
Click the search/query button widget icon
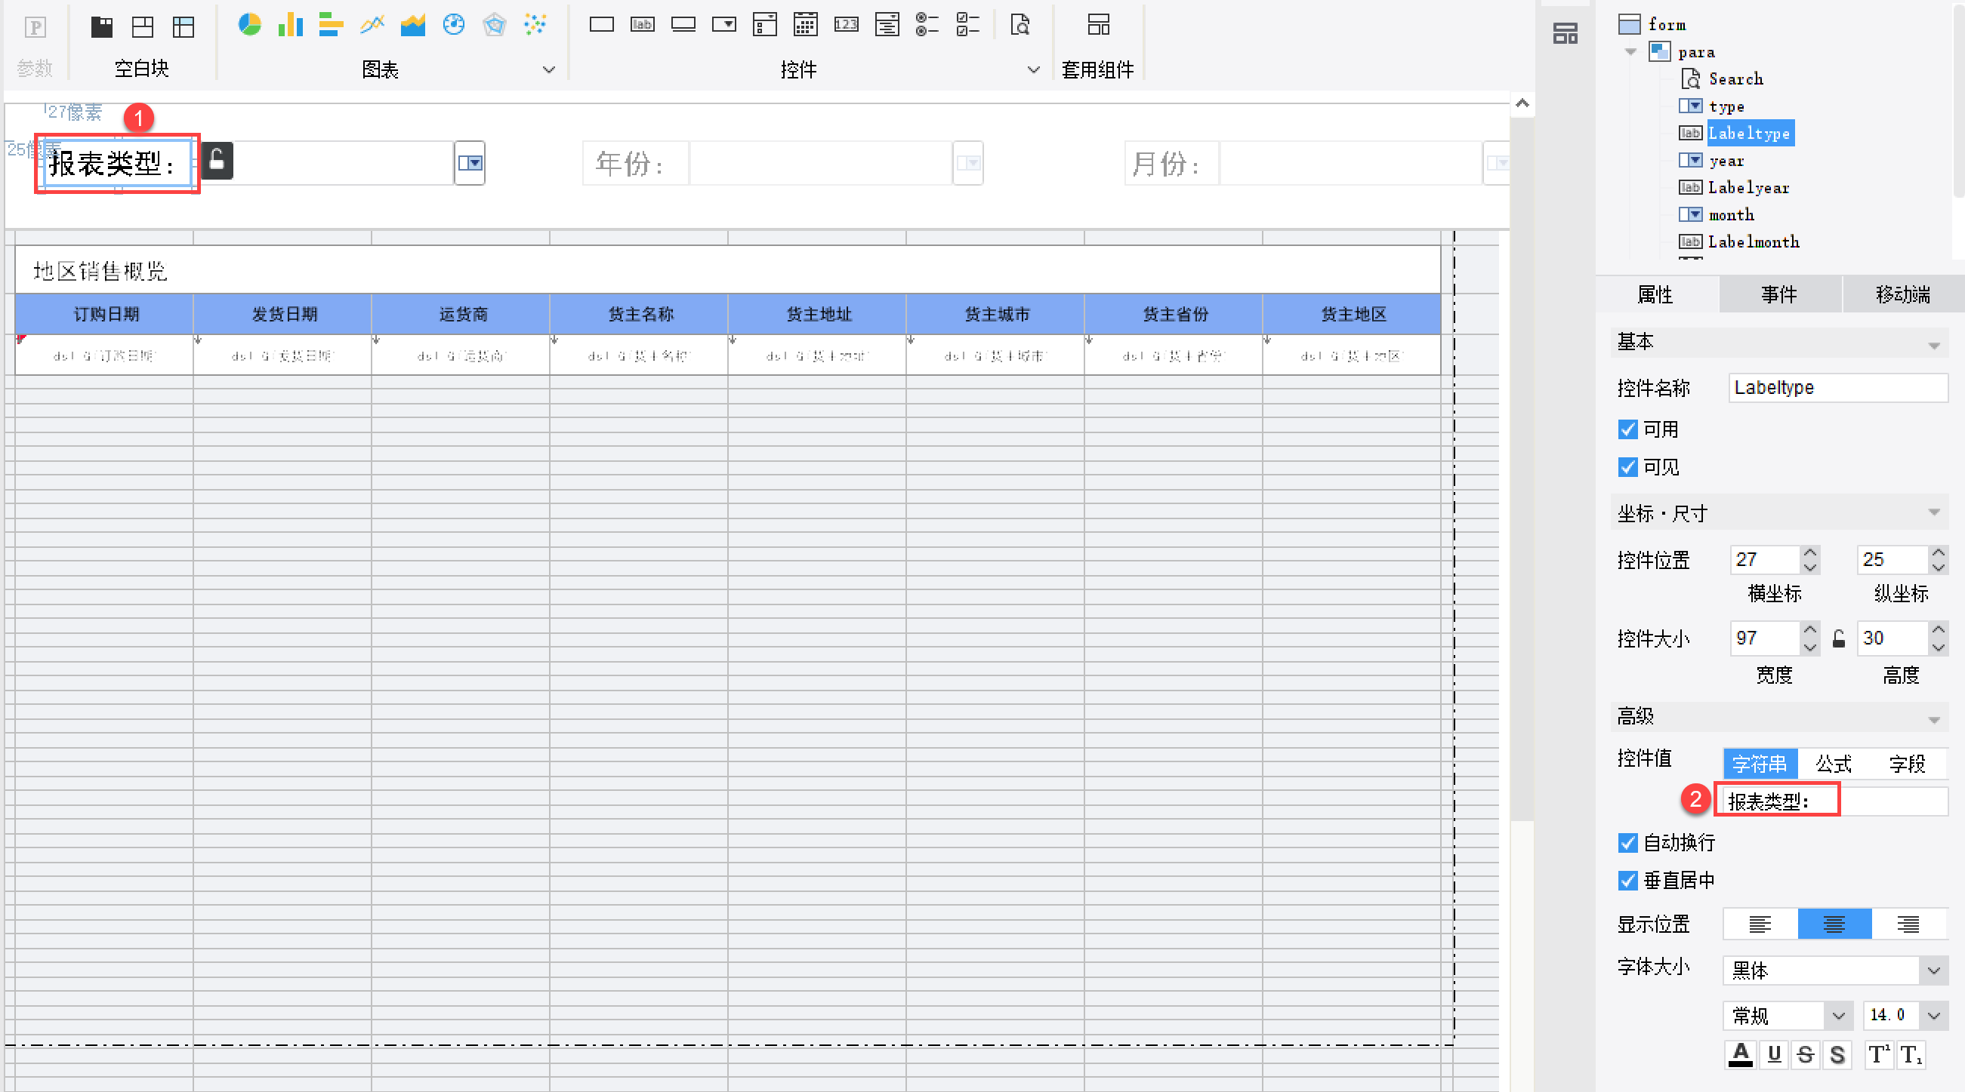[1020, 25]
